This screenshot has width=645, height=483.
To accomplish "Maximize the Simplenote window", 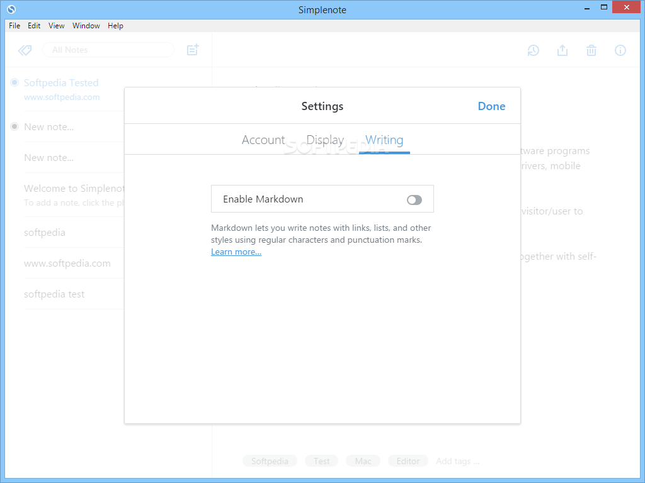I will coord(604,7).
